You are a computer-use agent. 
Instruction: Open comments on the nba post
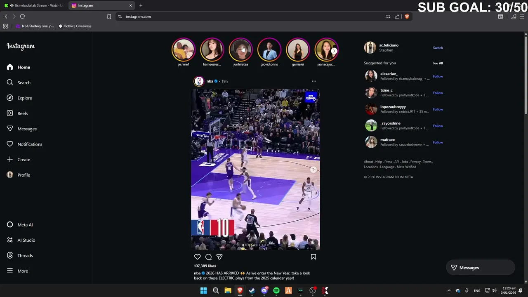(208, 257)
